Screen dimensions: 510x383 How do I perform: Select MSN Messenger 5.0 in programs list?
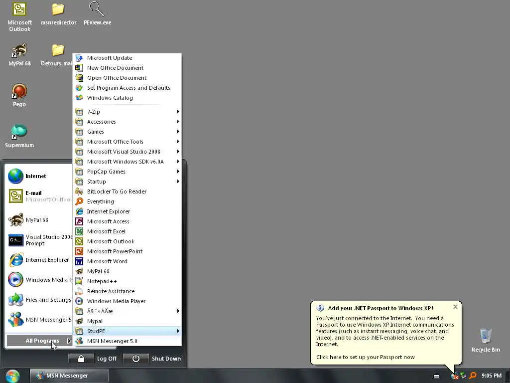[x=127, y=341]
